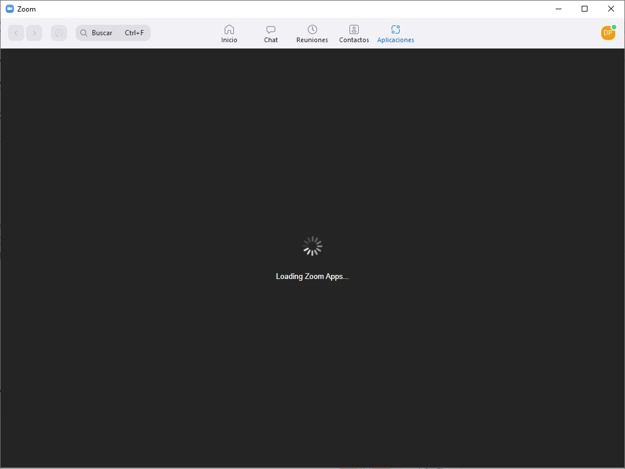Minimize the Zoom window
Screen dimensions: 625x469
click(559, 9)
